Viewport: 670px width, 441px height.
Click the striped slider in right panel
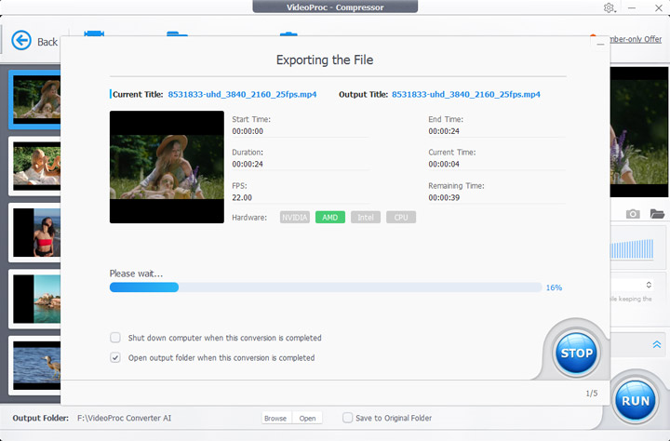[x=632, y=249]
